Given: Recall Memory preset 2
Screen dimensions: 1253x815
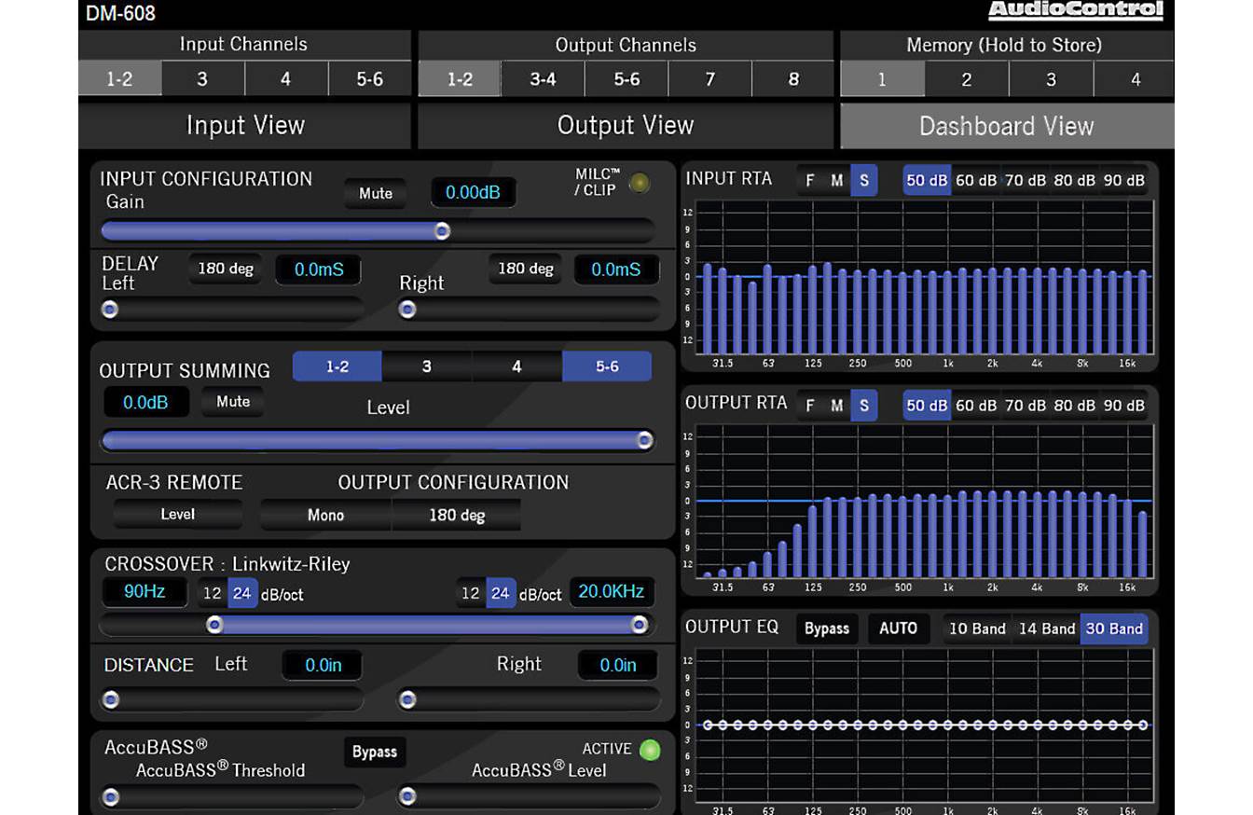Looking at the screenshot, I should coord(967,80).
